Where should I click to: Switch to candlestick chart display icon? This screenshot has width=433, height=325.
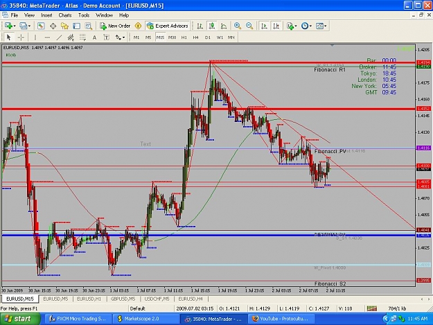coord(212,26)
